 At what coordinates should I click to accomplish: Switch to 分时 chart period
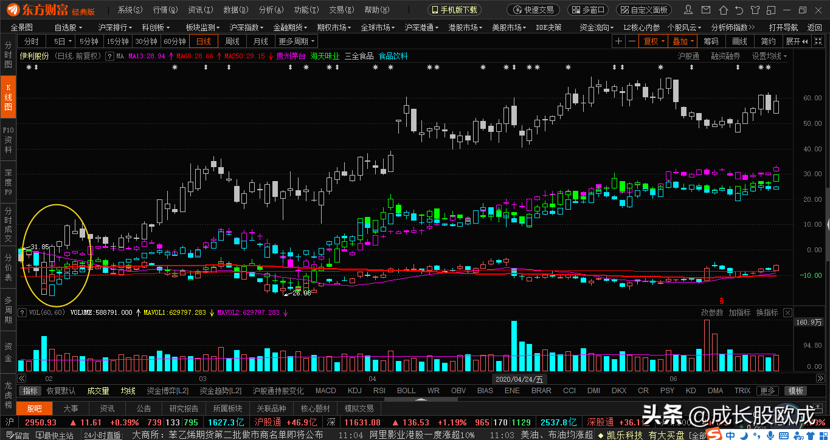(32, 41)
